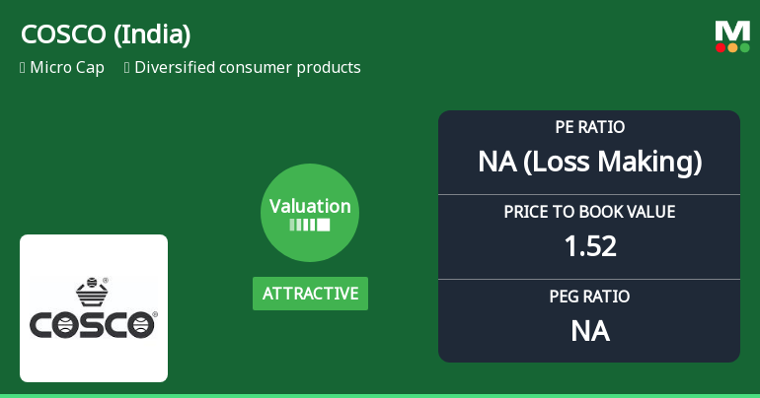This screenshot has width=760, height=398.
Task: Click the NA (Loss Making) value
Action: 589,162
